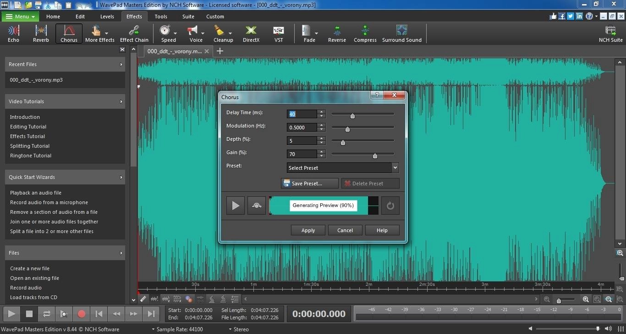Expand Video Tutorials panel arrow
The image size is (626, 334).
pyautogui.click(x=121, y=101)
